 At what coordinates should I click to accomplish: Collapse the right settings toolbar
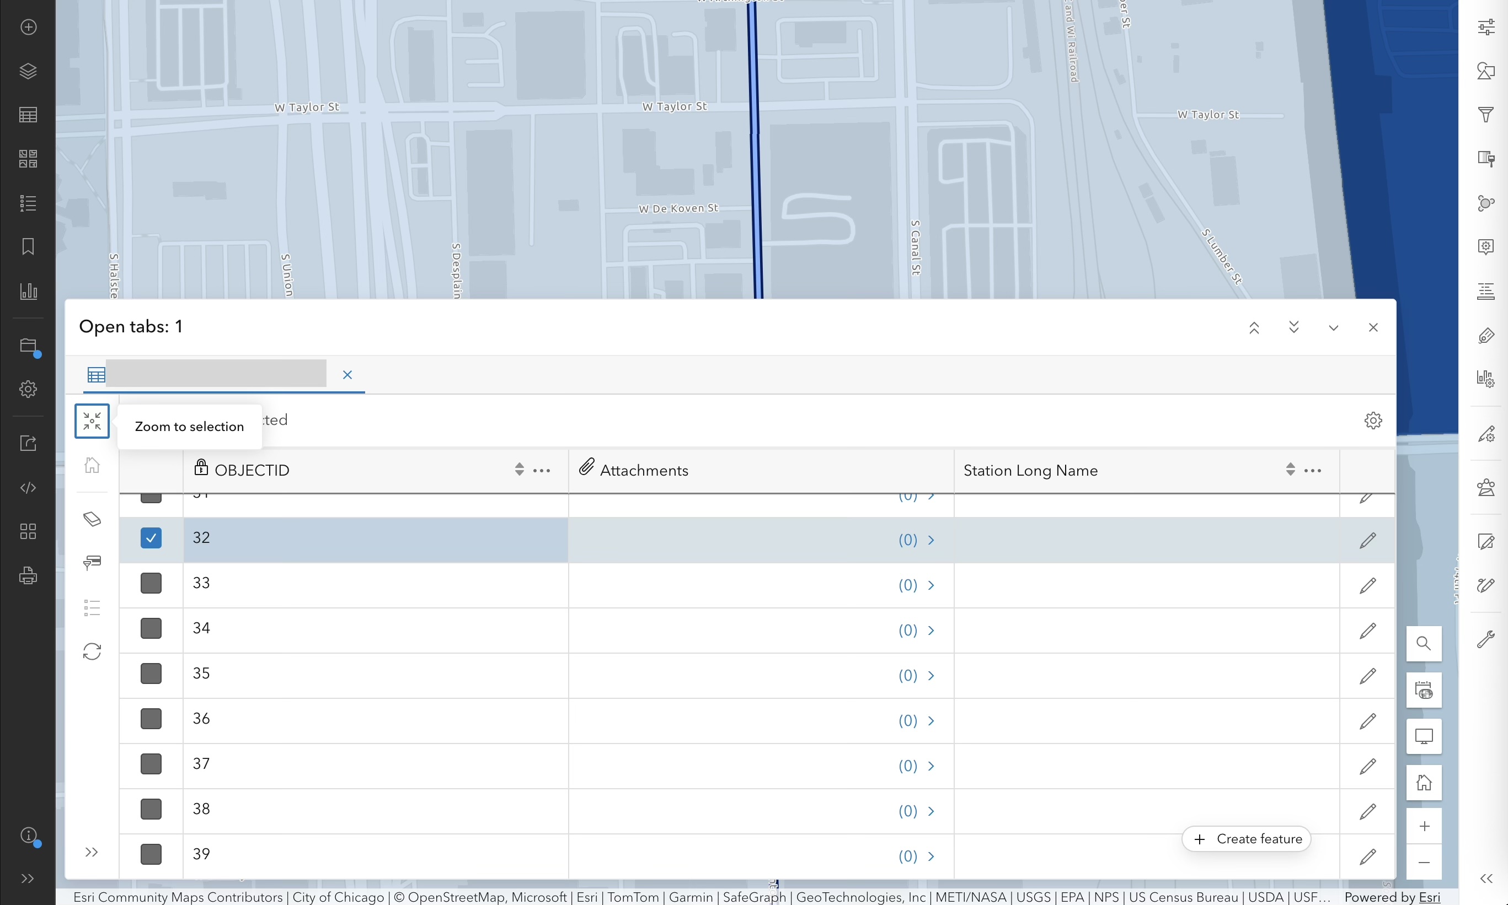point(1486,878)
